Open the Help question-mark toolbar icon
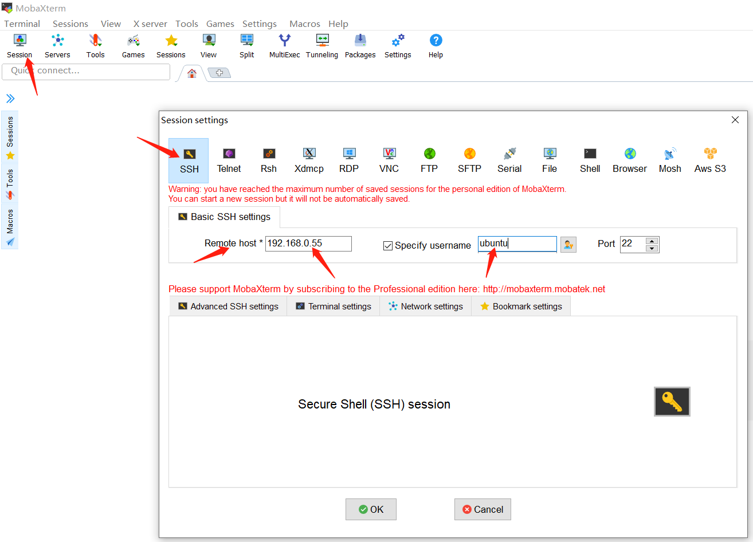Viewport: 753px width, 542px height. (436, 46)
